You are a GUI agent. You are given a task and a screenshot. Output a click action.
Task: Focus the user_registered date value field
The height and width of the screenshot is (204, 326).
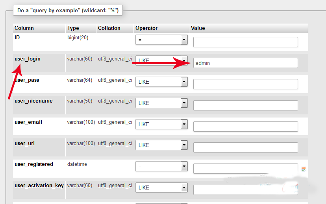245,169
